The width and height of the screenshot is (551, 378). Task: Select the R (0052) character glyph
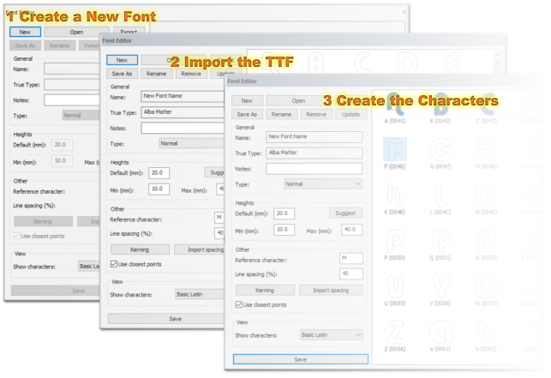point(487,241)
